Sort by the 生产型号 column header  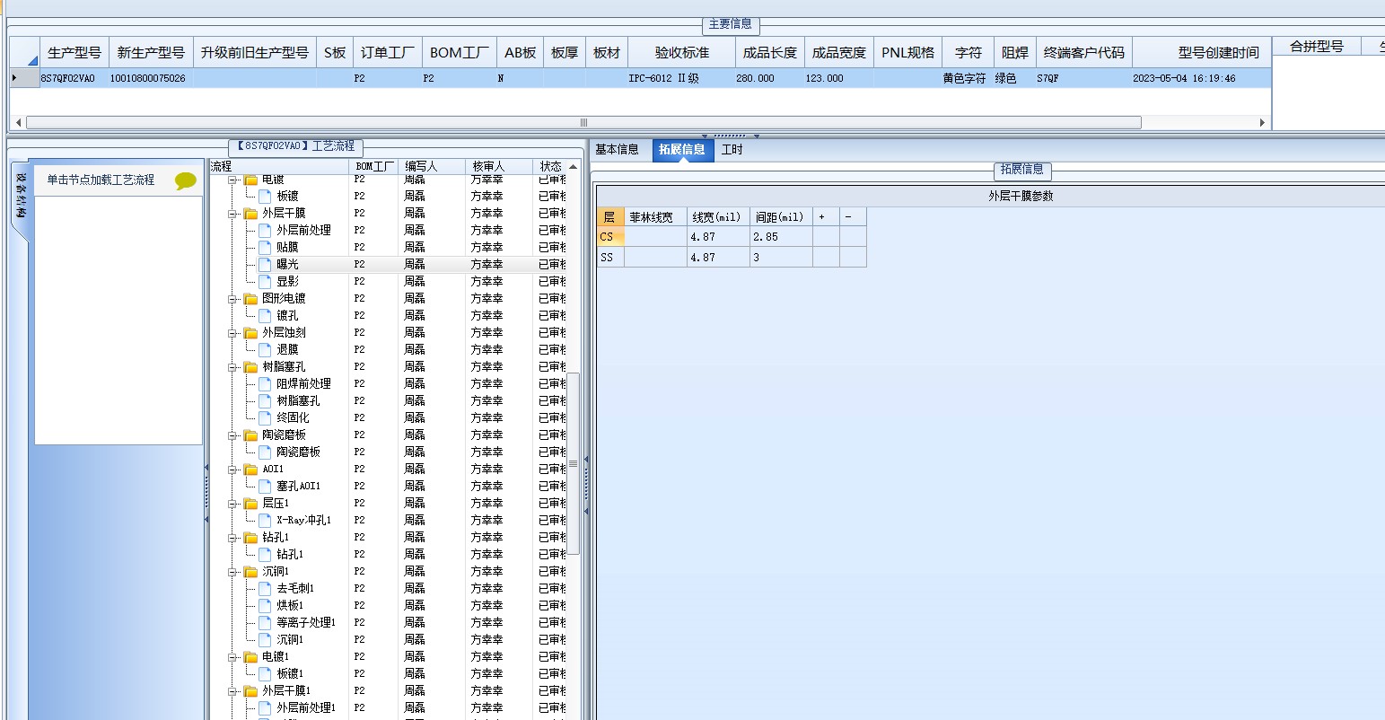coord(75,53)
